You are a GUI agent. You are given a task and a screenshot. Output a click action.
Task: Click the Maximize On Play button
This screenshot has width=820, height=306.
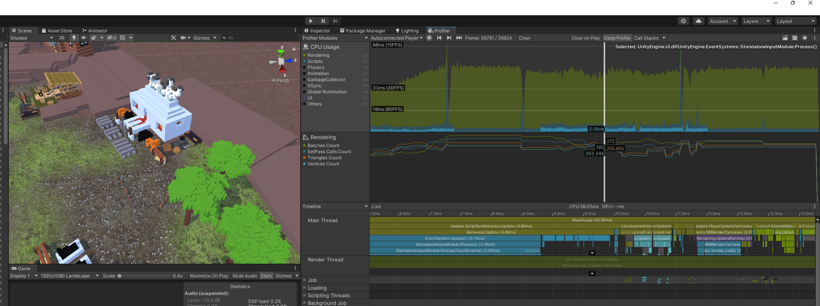click(x=209, y=276)
